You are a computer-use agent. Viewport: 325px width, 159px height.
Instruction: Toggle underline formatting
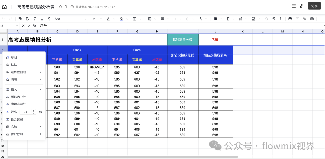(42, 19)
